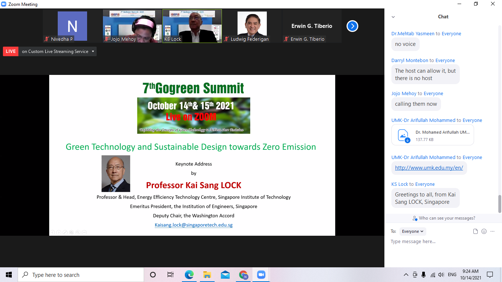Open File Explorer from taskbar

(x=207, y=275)
